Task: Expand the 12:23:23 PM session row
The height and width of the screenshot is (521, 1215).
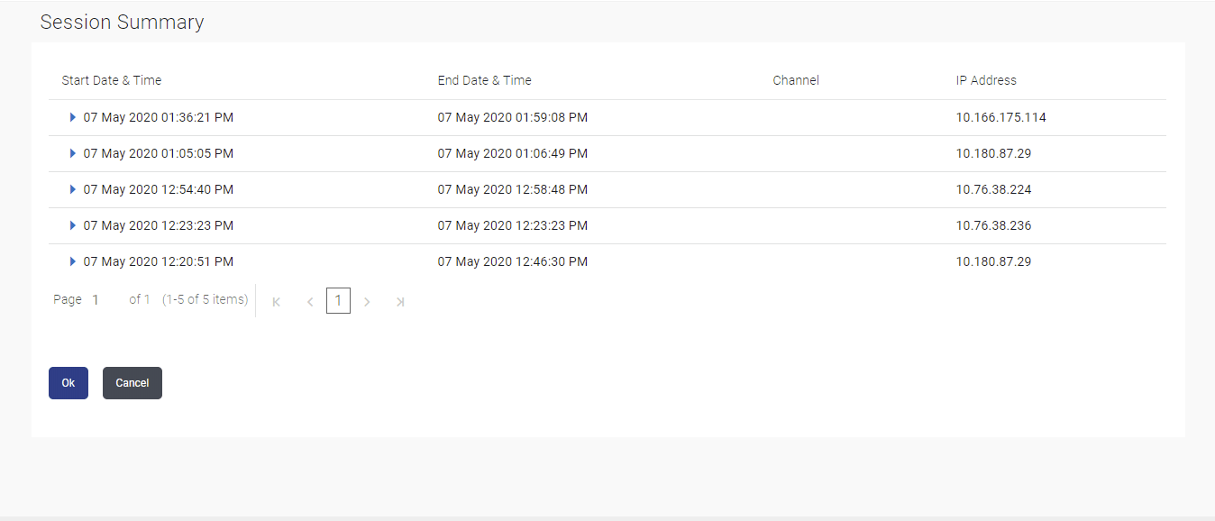Action: tap(73, 225)
